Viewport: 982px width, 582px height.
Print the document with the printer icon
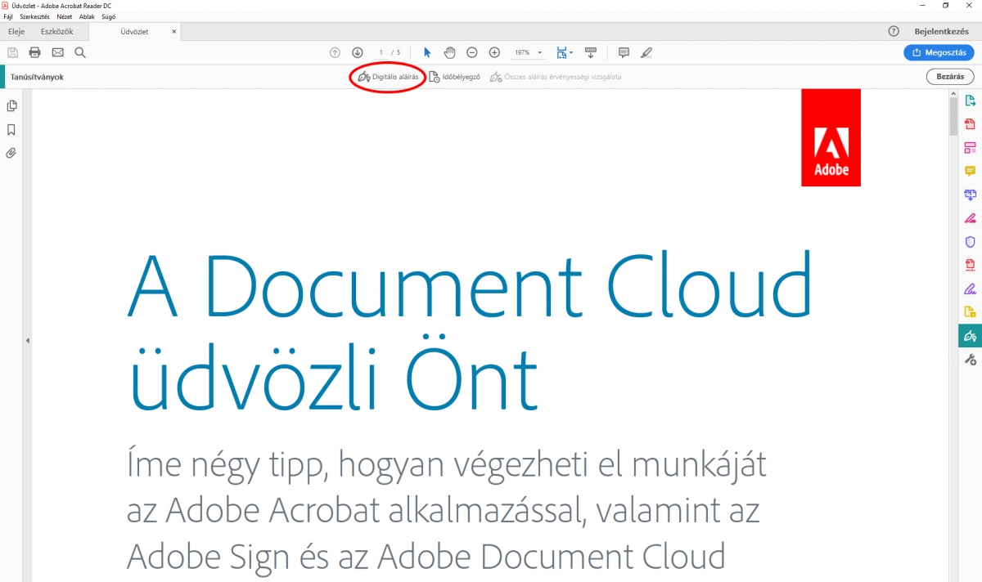tap(35, 52)
